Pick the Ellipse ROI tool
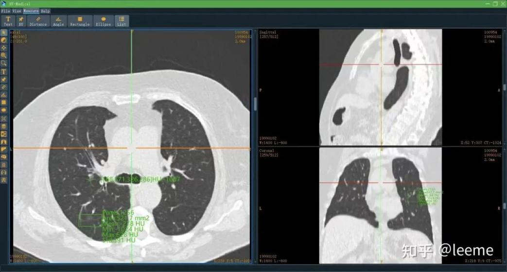Image resolution: width=507 pixels, height=272 pixels. 103,21
